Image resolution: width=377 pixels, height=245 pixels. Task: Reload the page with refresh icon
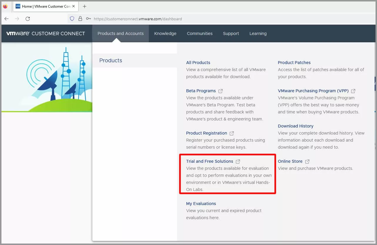click(28, 19)
